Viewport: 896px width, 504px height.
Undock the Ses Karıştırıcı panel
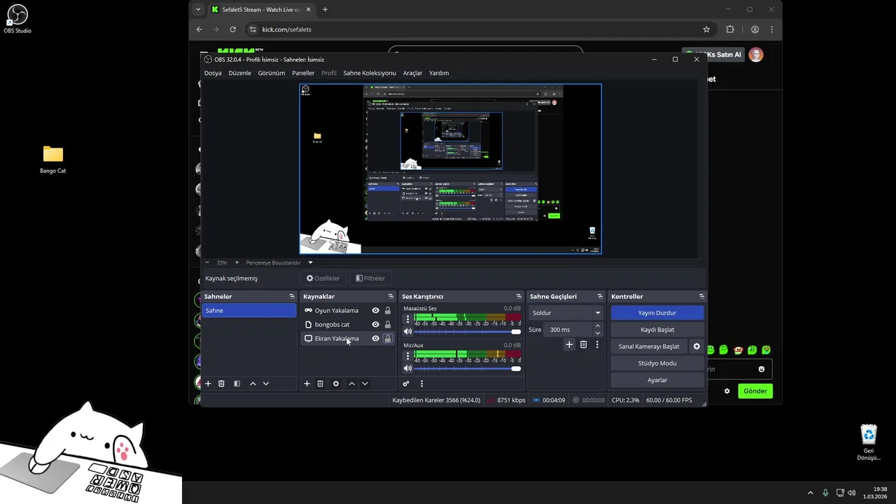pyautogui.click(x=519, y=297)
